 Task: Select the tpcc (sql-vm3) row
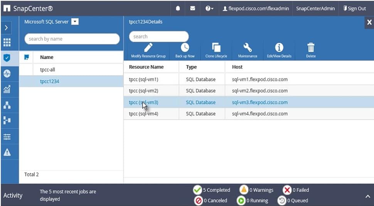click(249, 102)
